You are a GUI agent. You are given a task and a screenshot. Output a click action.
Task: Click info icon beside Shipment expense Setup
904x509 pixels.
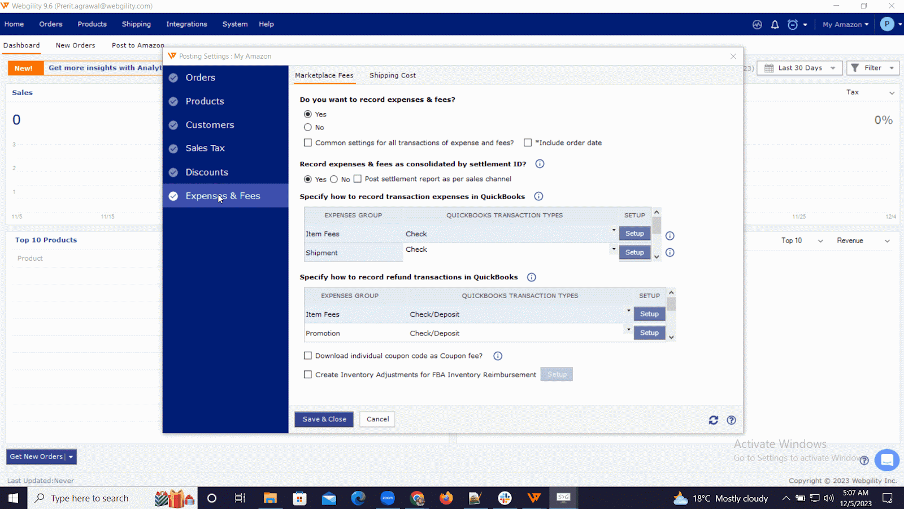coord(670,253)
